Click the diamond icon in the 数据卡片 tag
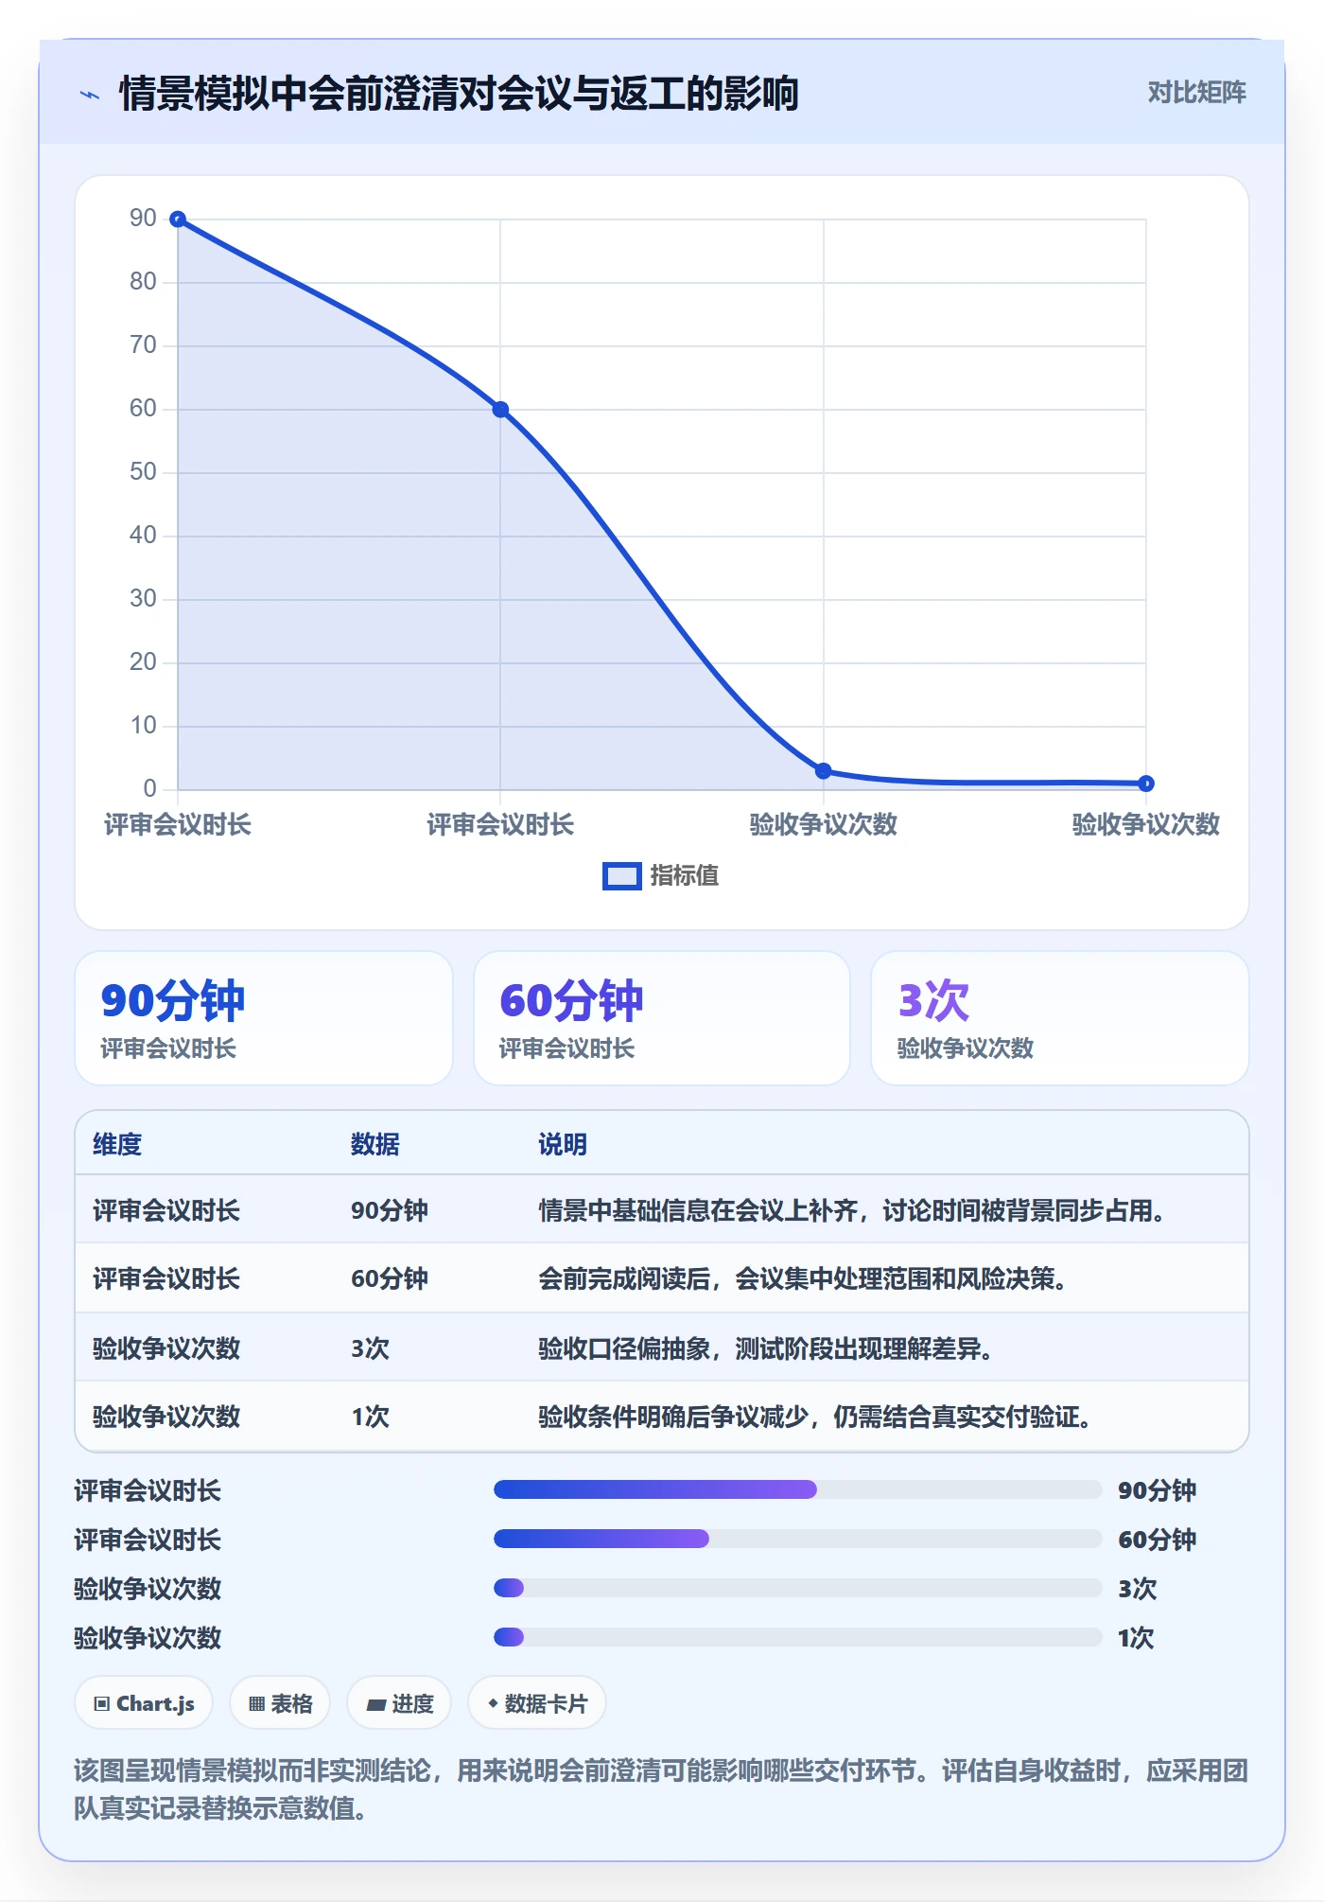 tap(493, 1703)
